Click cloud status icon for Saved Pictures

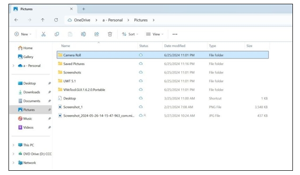click(x=141, y=63)
